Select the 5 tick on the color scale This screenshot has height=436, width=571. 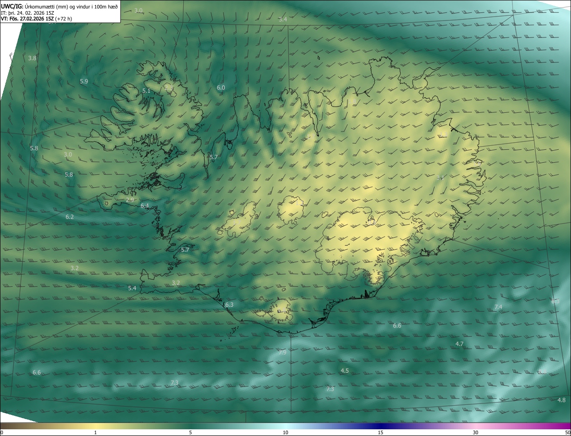pyautogui.click(x=190, y=432)
